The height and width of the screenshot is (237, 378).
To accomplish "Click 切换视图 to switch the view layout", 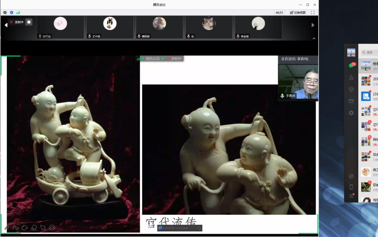I will click(x=298, y=13).
